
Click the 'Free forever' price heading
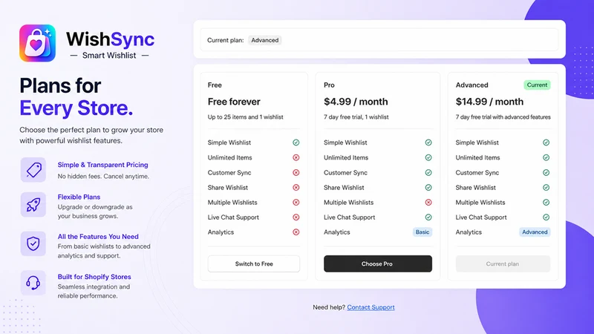pos(234,102)
